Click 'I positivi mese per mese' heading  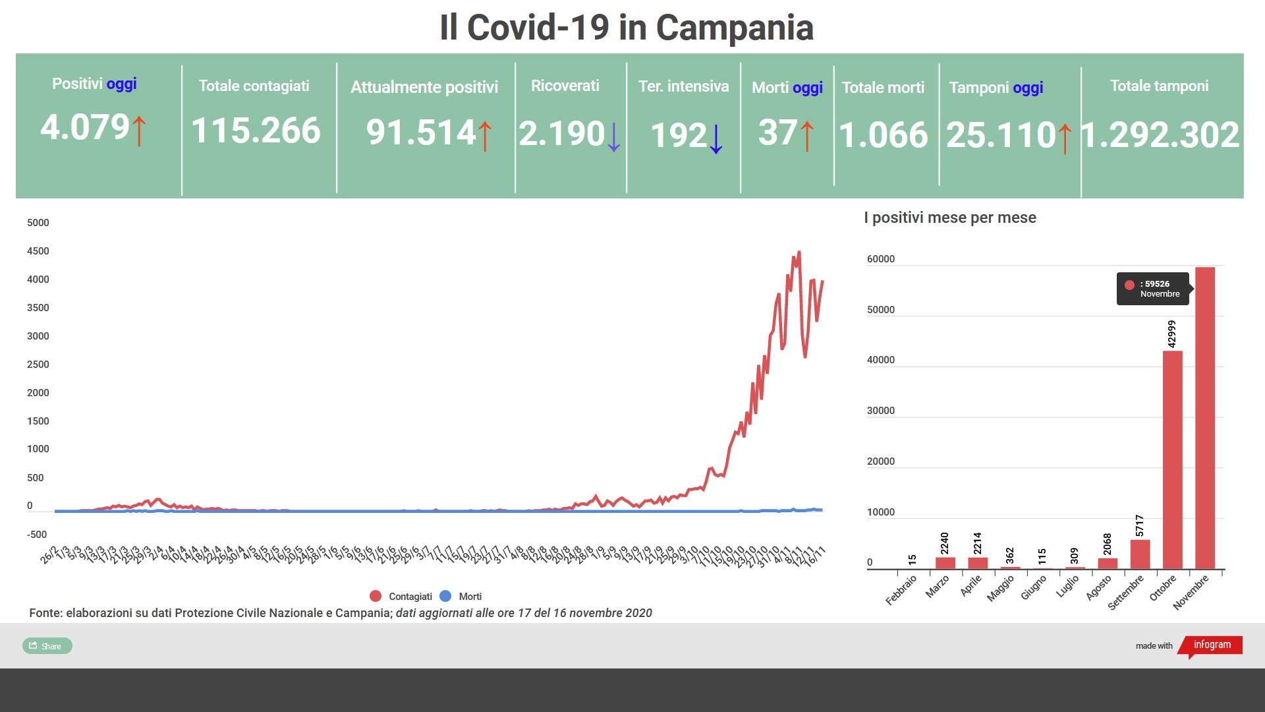point(950,218)
